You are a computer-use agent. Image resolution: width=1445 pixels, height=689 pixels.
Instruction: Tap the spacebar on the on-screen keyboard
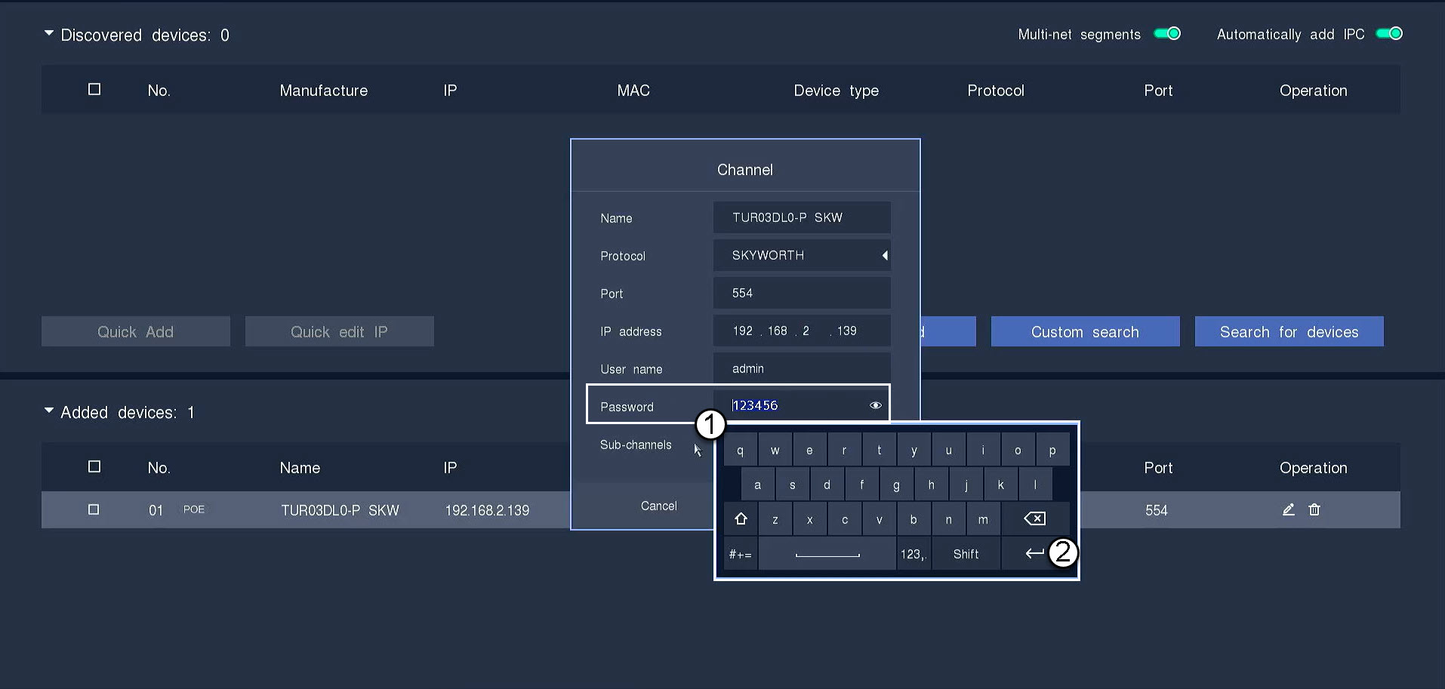click(x=827, y=553)
